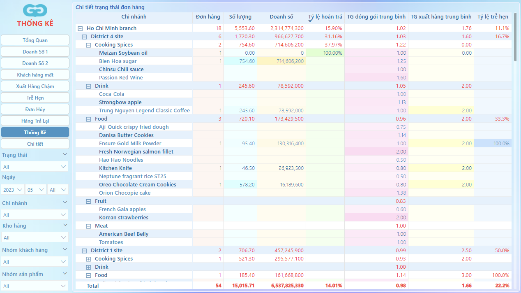
Task: Select Trung Nguyen Legend Classic Coffee row
Action: (294, 111)
